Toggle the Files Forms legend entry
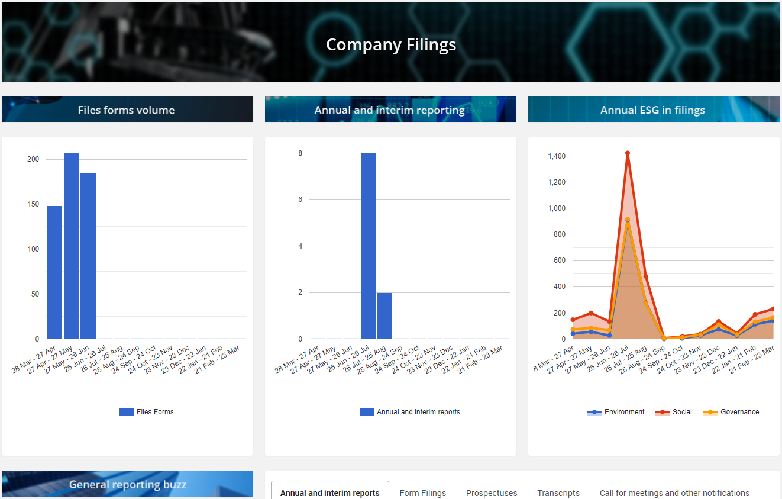Viewport: 782px width, 499px height. pyautogui.click(x=147, y=412)
